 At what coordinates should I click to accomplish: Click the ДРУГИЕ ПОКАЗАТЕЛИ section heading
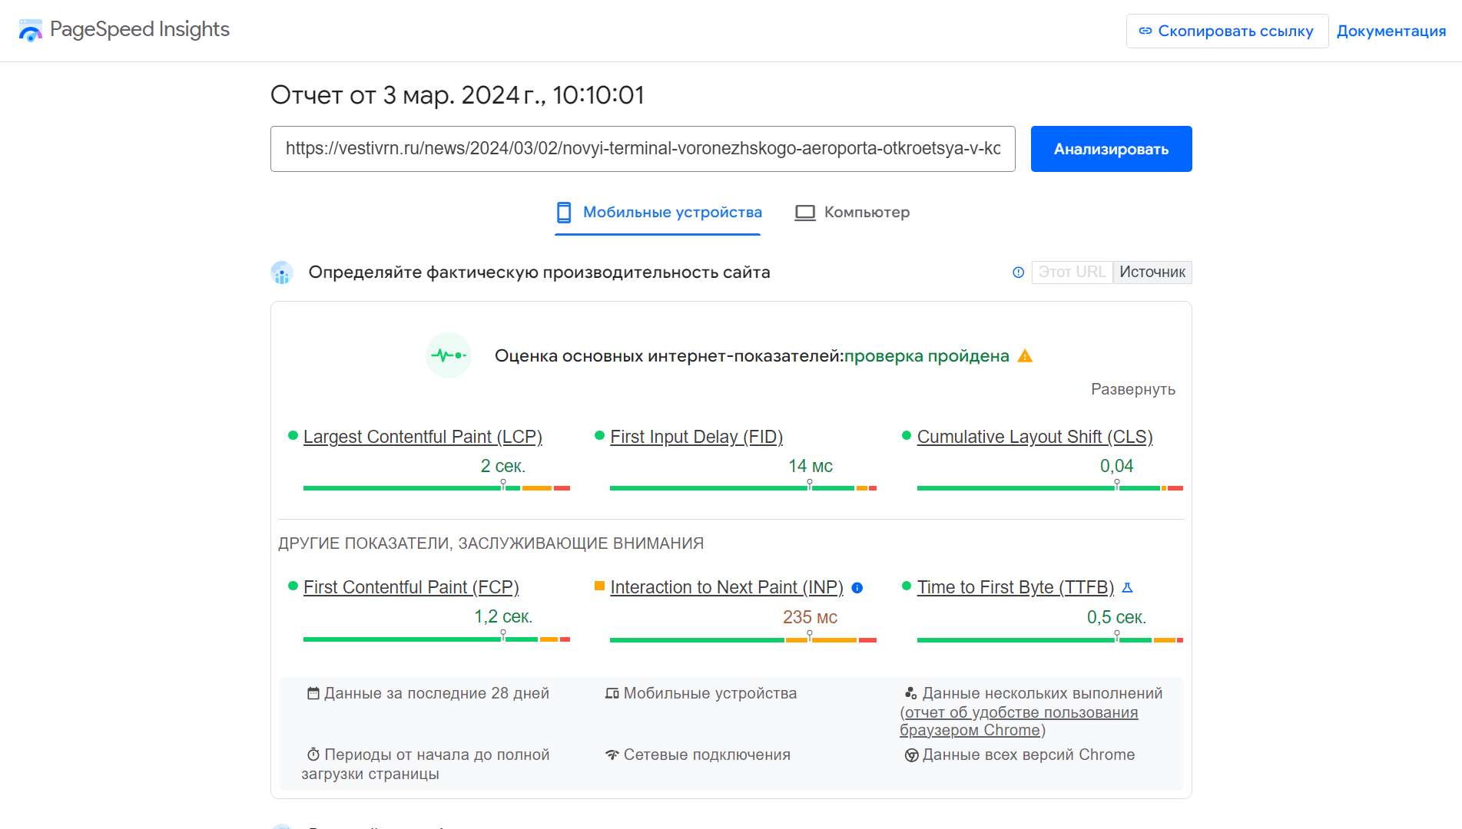pos(491,543)
